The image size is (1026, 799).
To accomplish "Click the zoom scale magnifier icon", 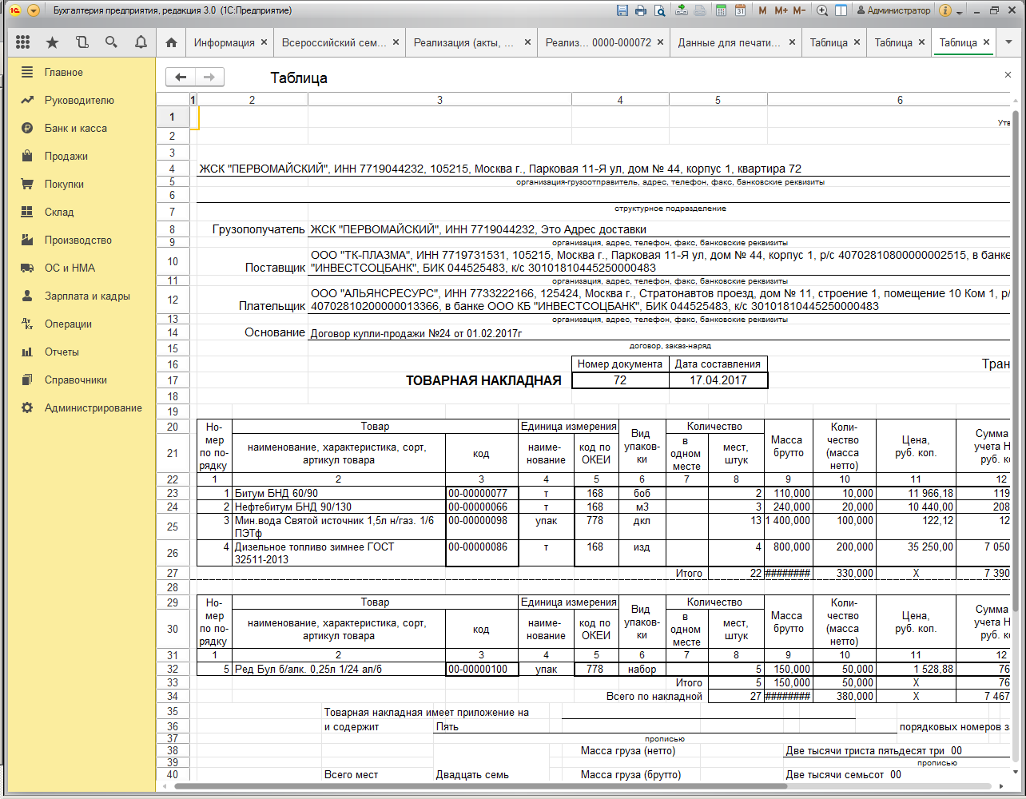I will tap(822, 10).
